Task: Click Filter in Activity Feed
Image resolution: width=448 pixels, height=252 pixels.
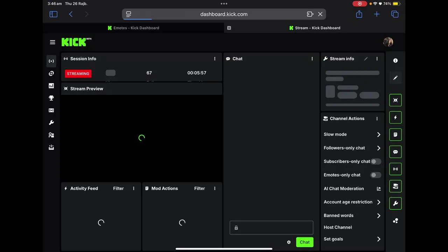Action: tap(118, 188)
